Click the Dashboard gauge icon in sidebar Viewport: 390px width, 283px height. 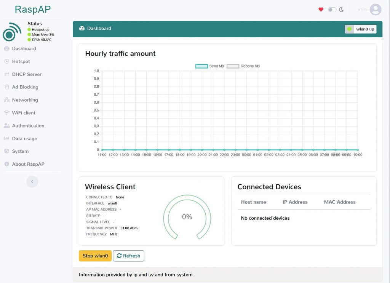tap(6, 49)
